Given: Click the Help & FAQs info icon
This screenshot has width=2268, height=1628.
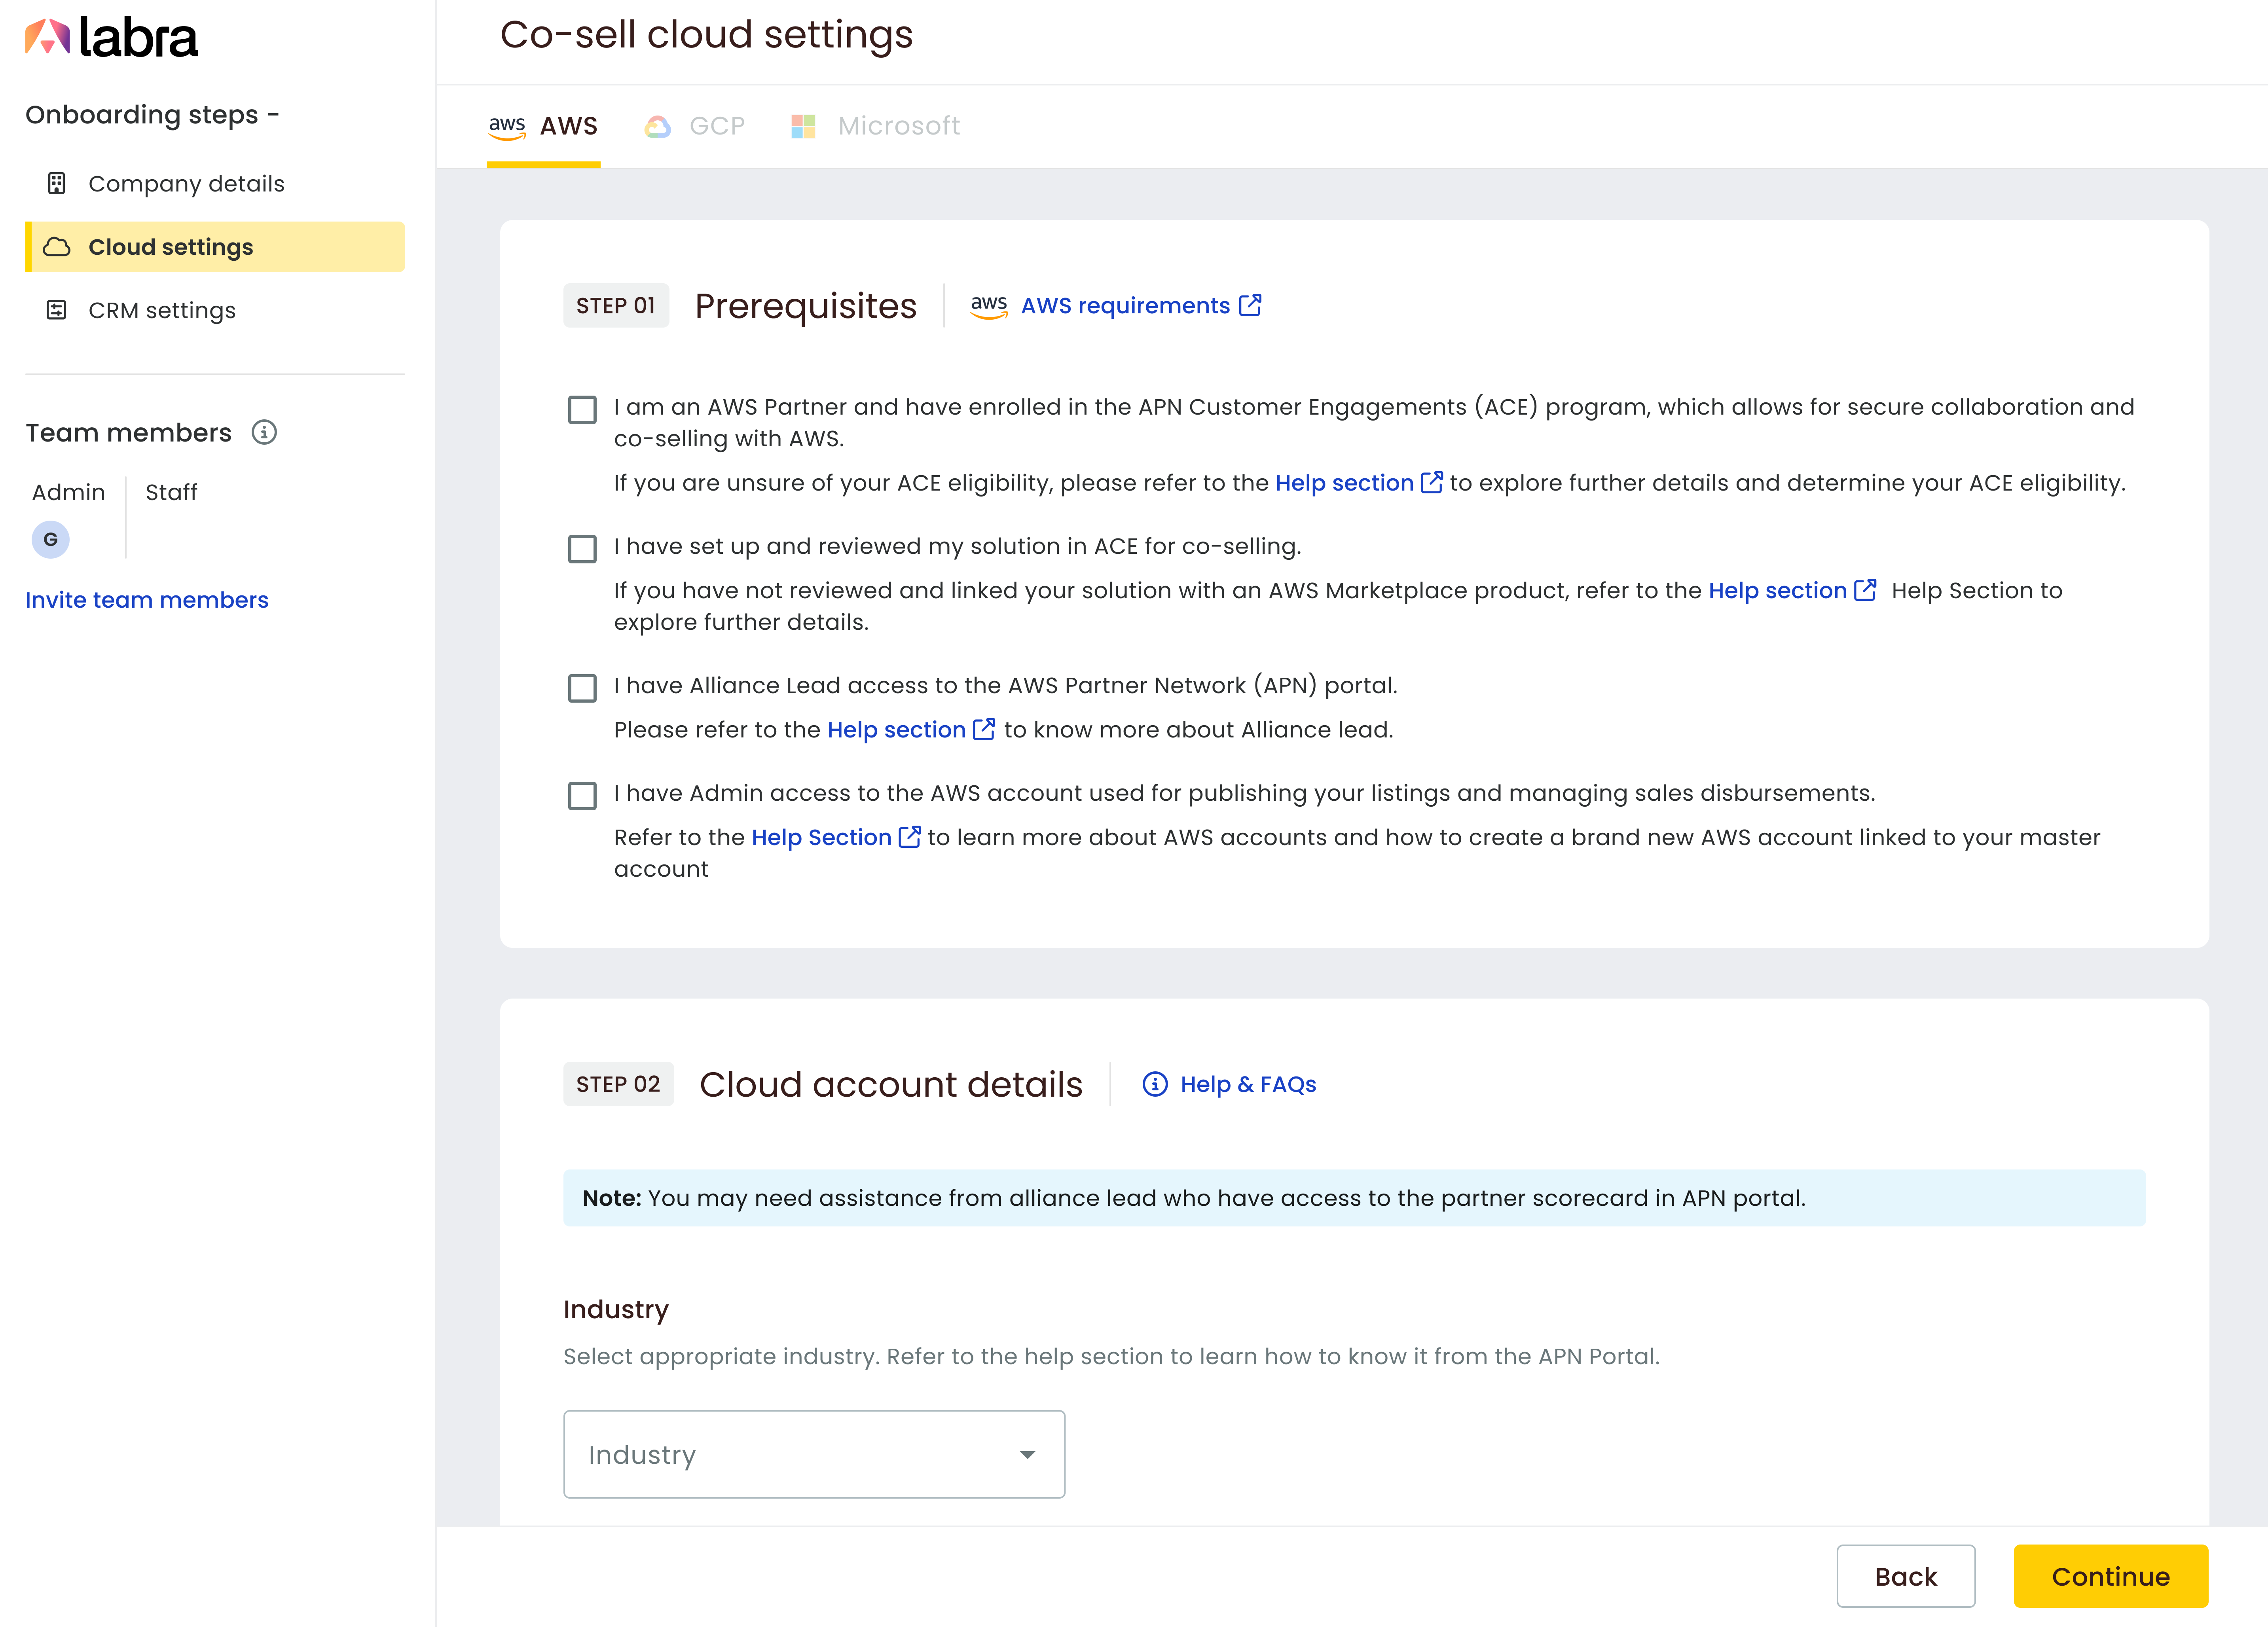Looking at the screenshot, I should pos(1155,1084).
